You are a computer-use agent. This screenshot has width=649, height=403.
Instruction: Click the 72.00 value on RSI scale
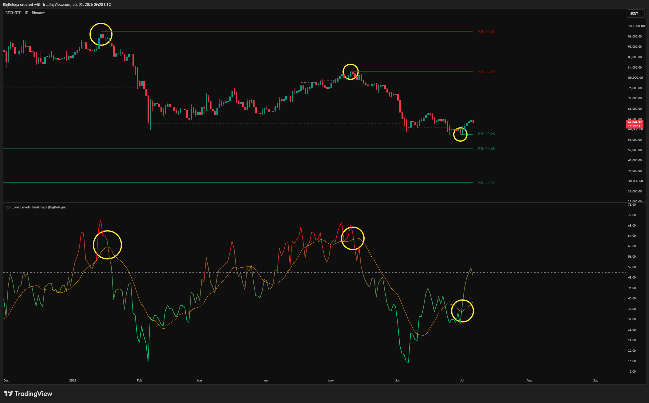(632, 215)
